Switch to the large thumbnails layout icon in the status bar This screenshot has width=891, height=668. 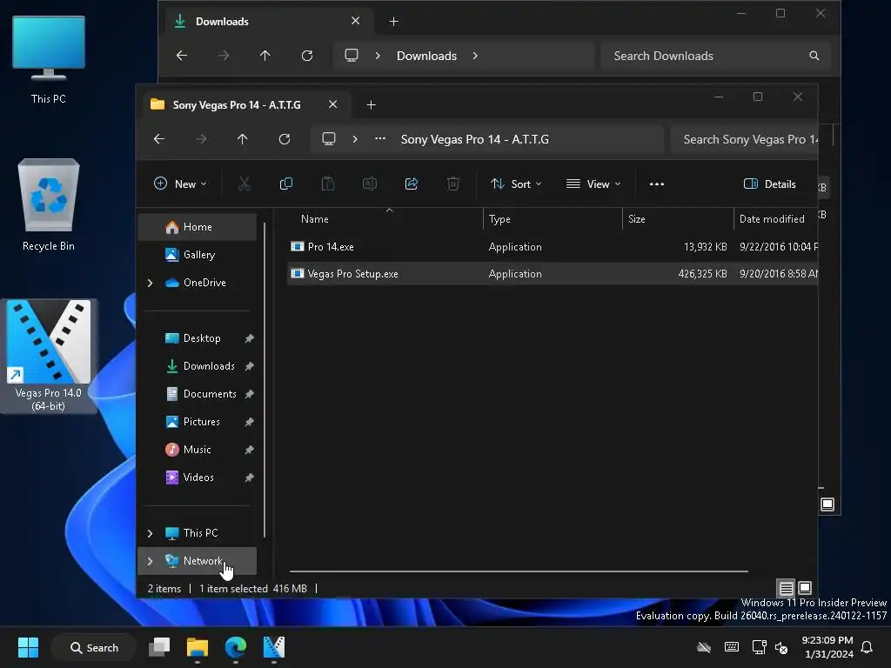(805, 588)
